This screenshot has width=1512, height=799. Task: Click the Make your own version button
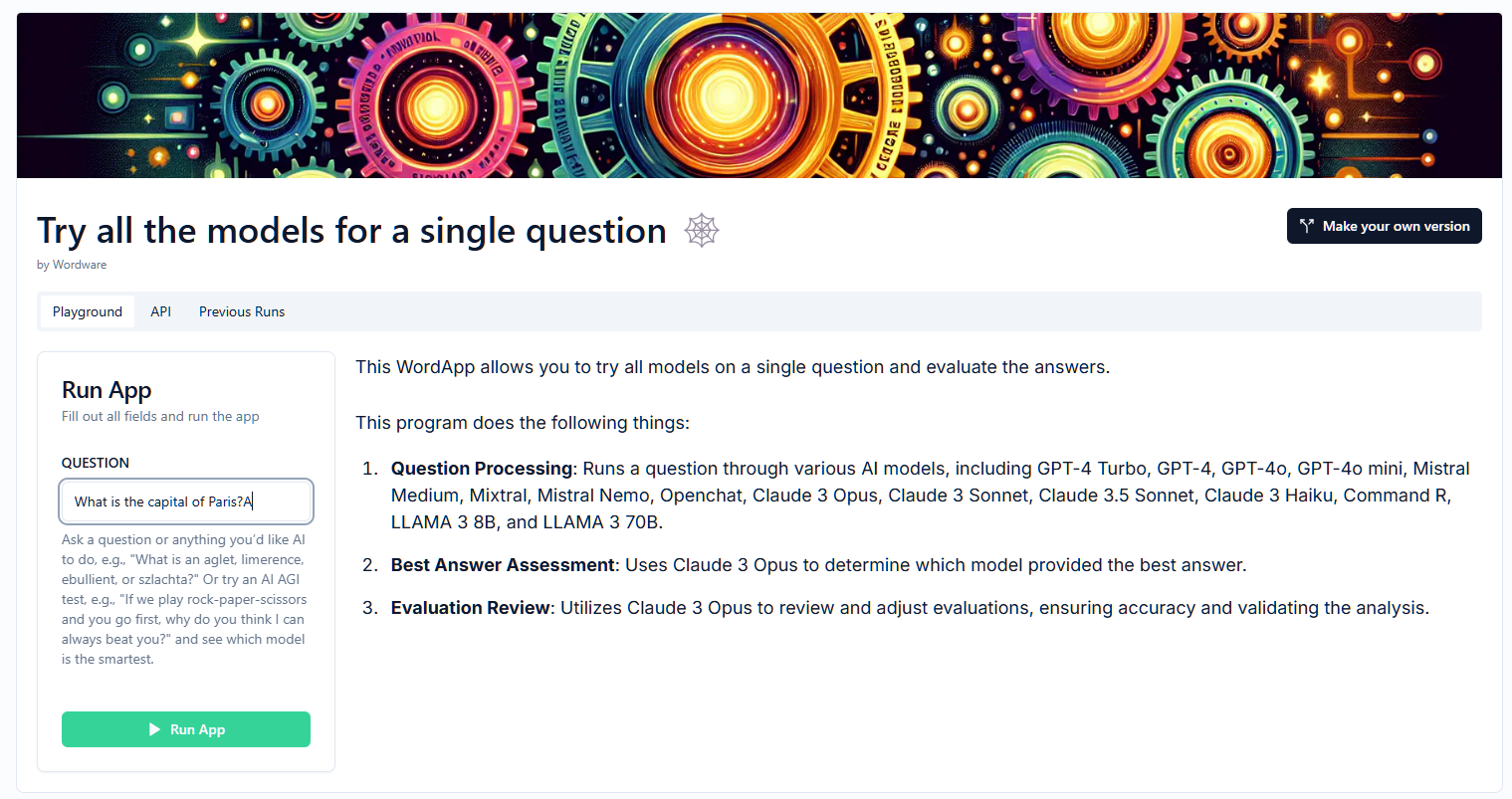1384,225
